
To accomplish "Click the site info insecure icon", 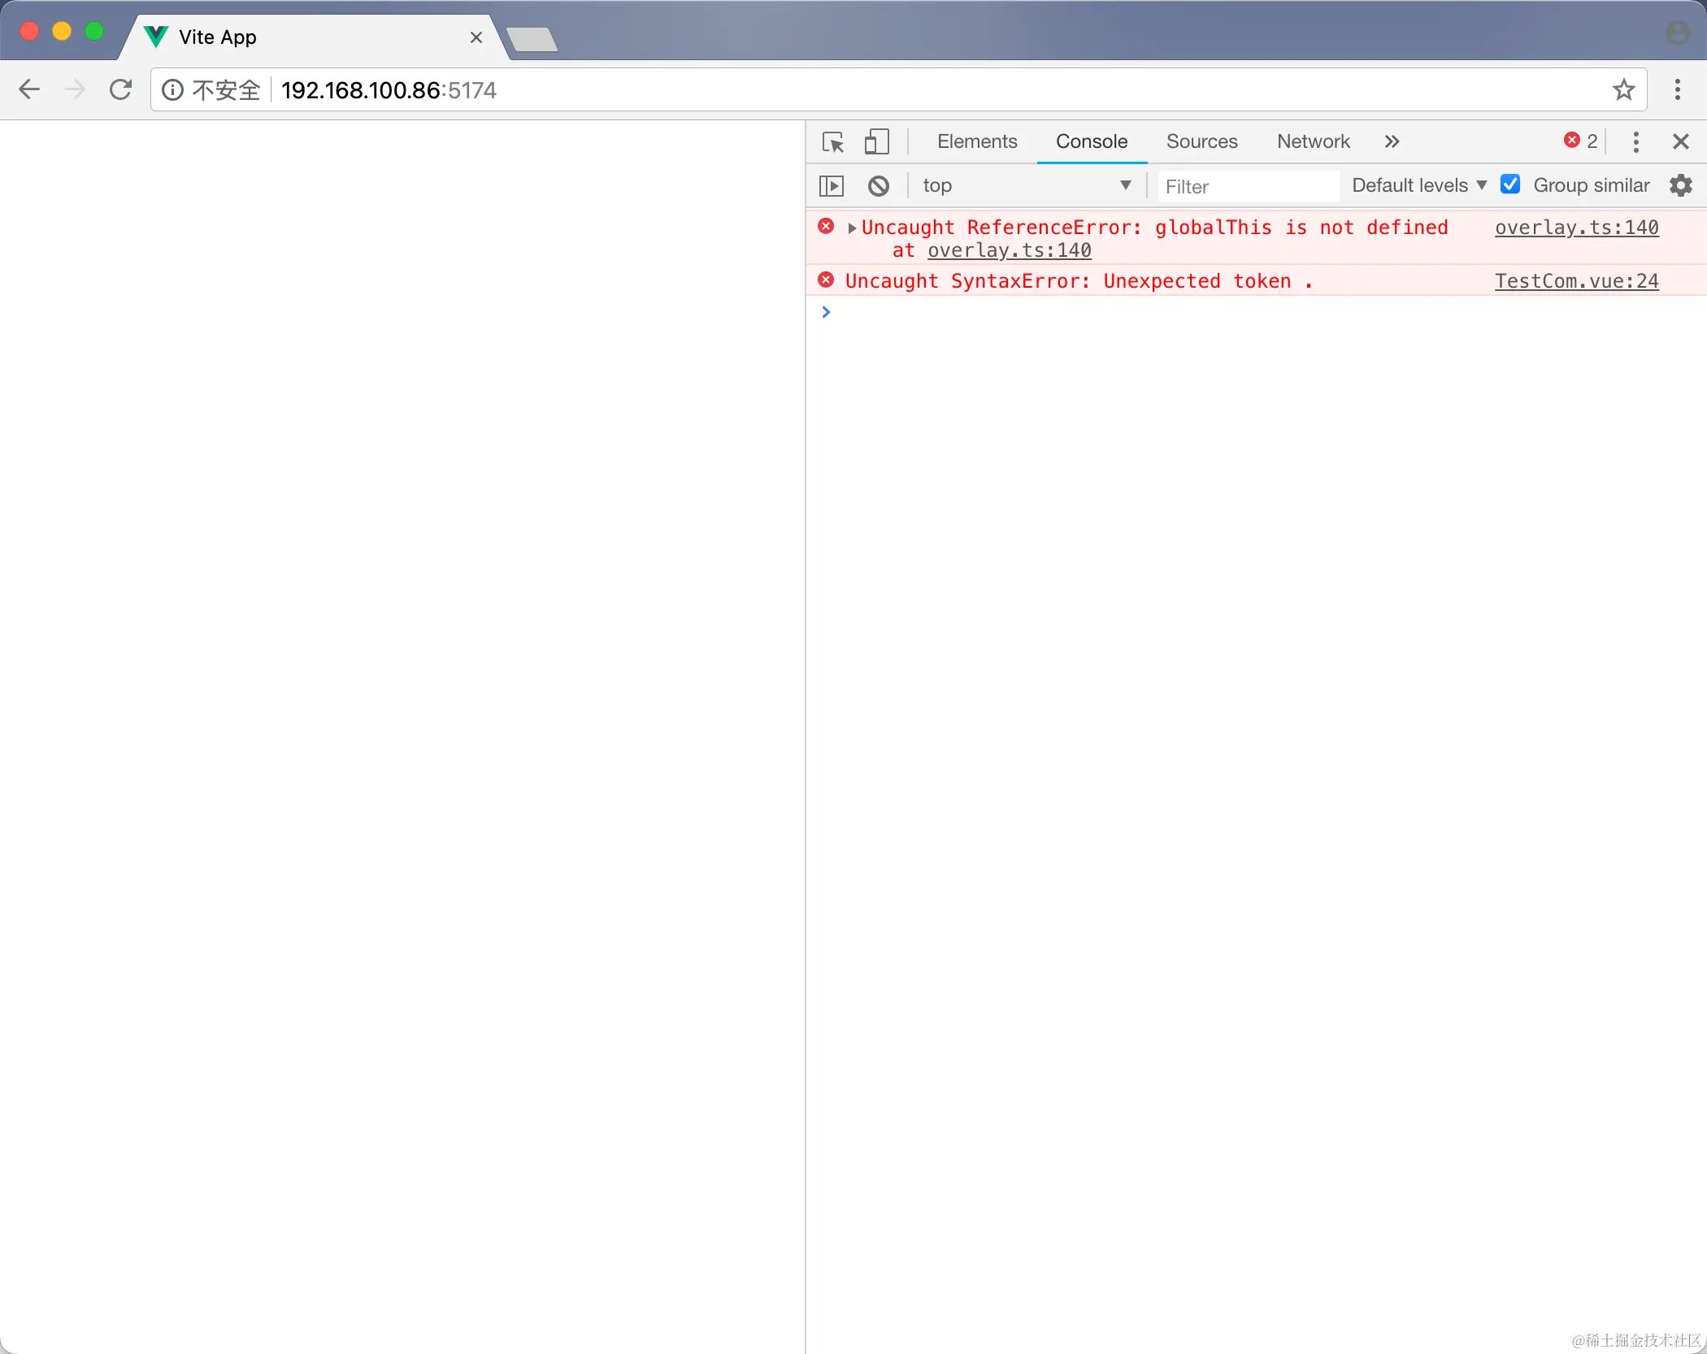I will (x=172, y=89).
